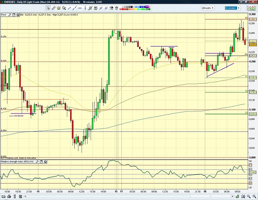Viewport: 258px width, 200px height.
Task: Create a price alert with the bell icon
Action: click(x=59, y=8)
